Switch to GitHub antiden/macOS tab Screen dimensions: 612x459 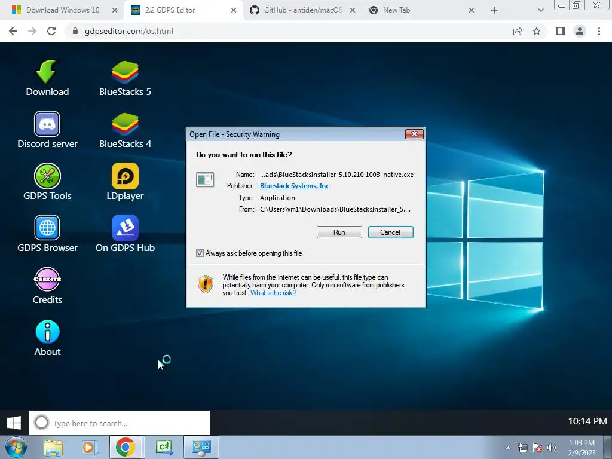pos(302,10)
